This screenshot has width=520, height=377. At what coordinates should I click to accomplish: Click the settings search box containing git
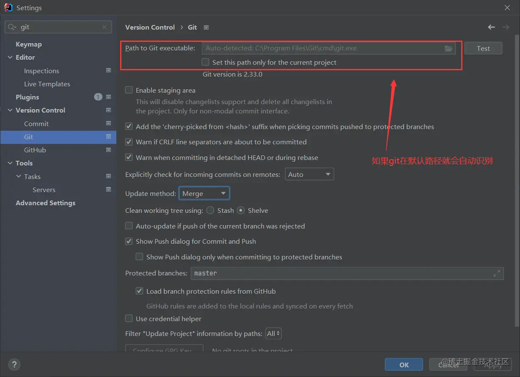(x=58, y=27)
